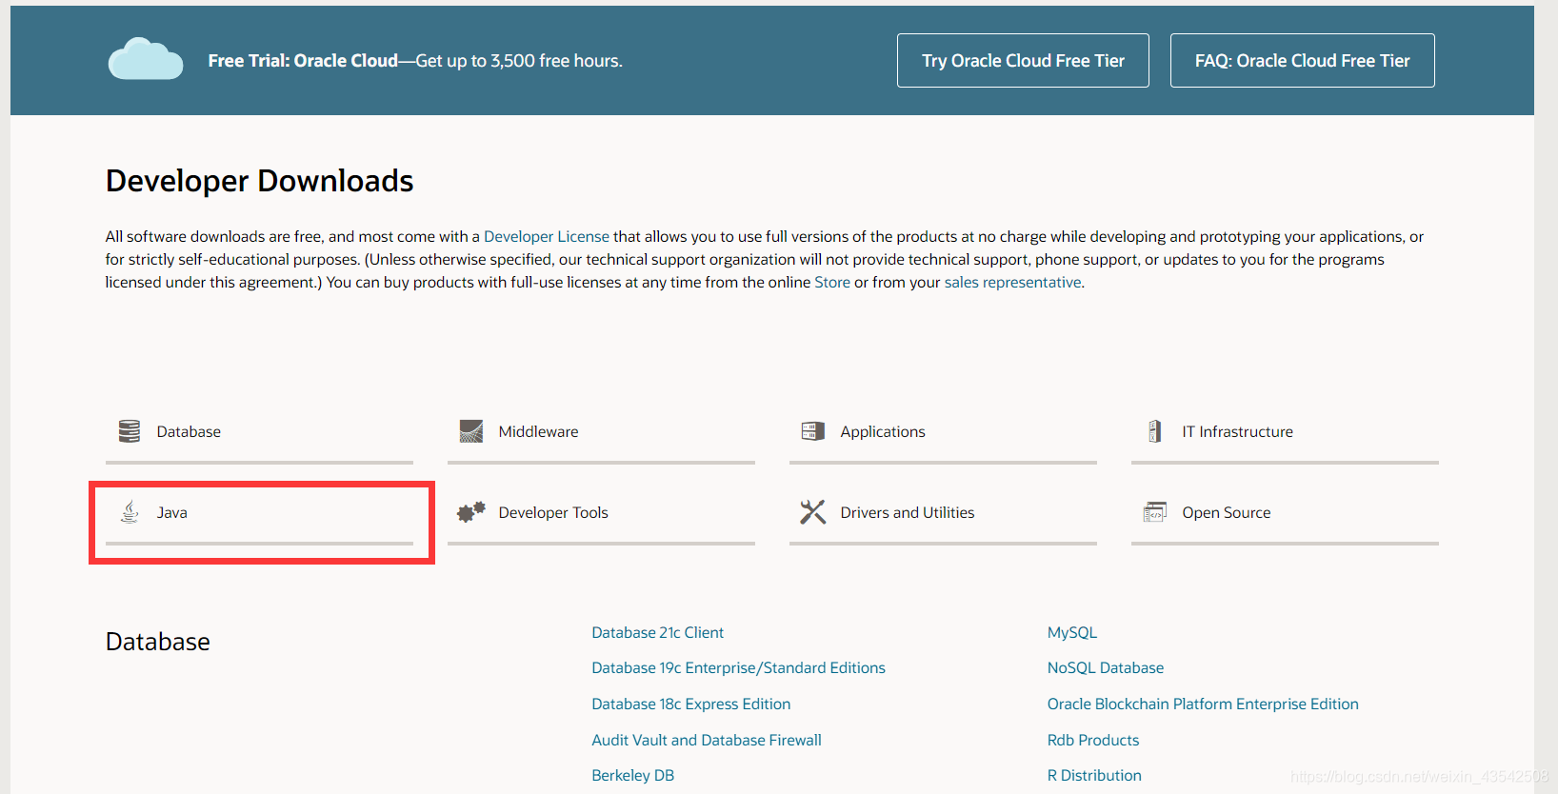Screen dimensions: 1558x794
Task: Open the Database category tab
Action: 259,432
